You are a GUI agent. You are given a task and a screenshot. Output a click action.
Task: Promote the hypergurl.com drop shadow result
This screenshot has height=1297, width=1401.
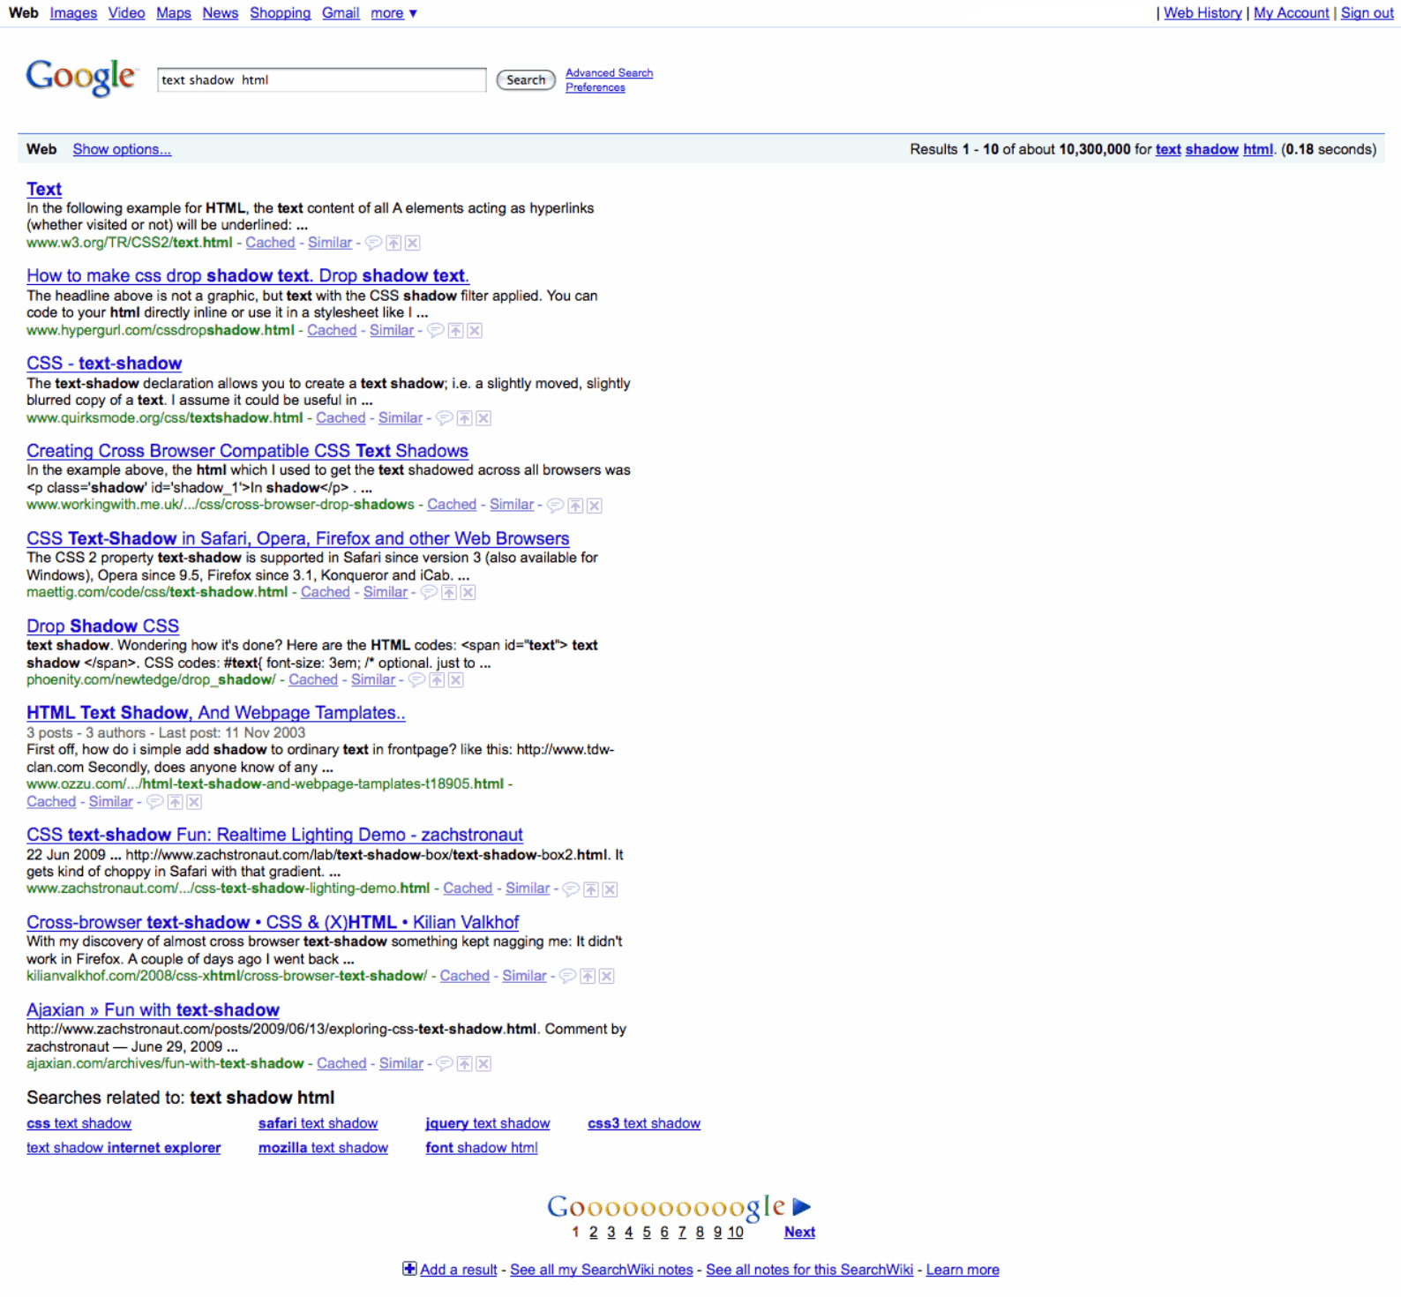point(455,331)
